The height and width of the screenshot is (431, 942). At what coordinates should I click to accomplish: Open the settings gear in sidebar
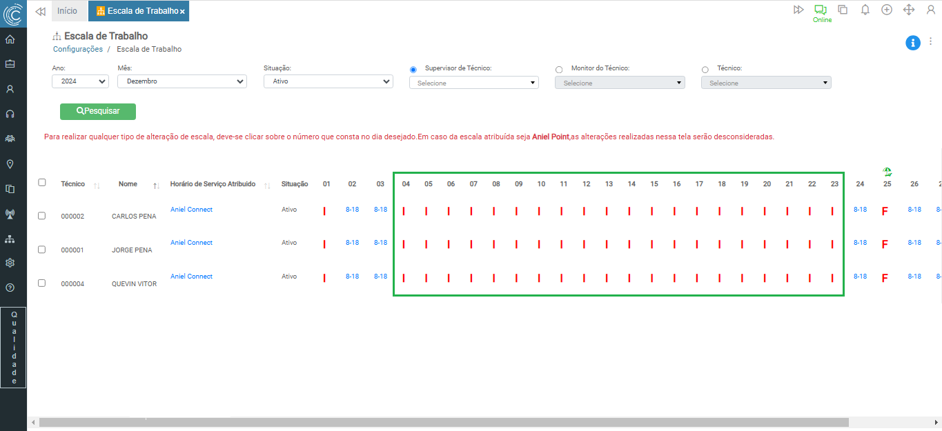tap(10, 263)
